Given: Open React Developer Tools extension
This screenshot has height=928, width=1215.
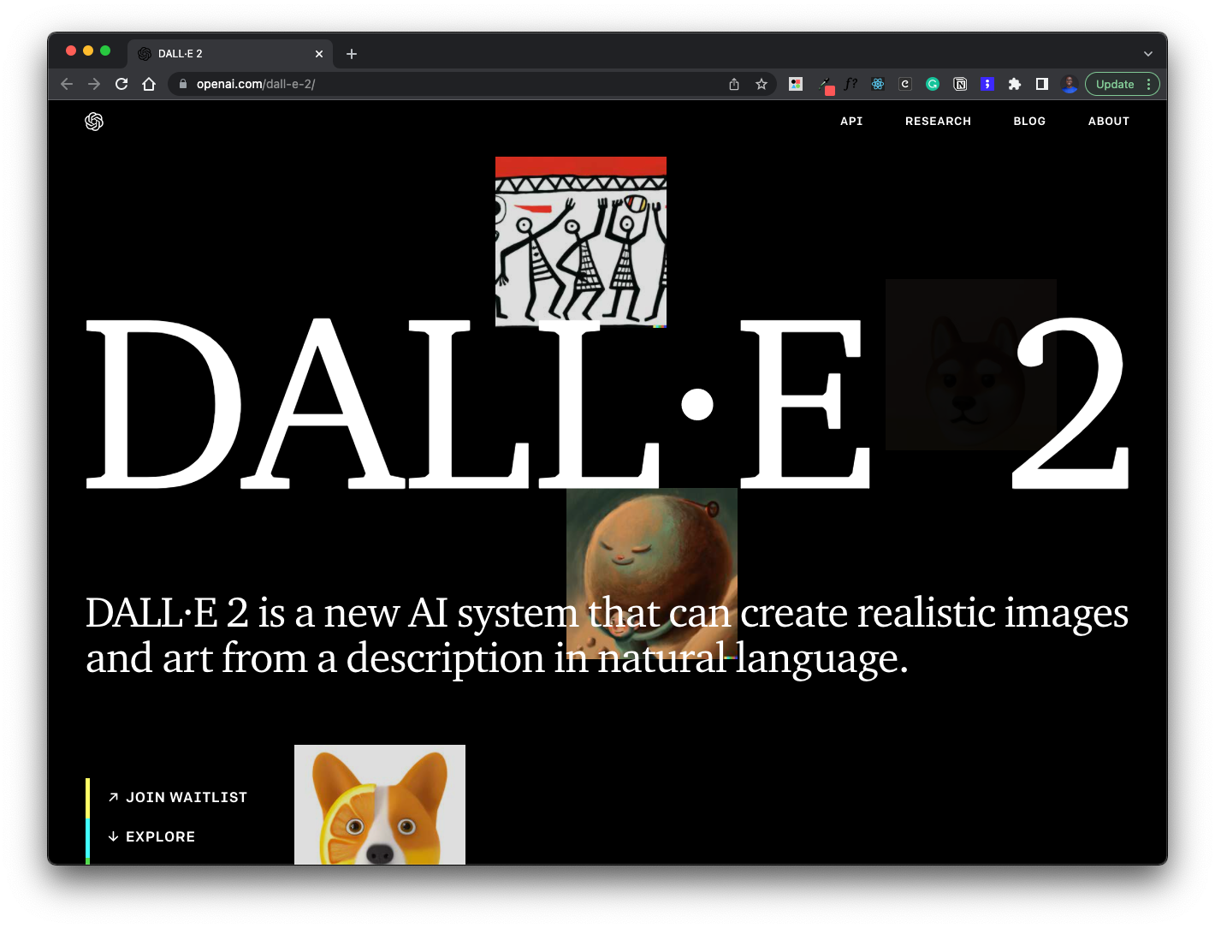Looking at the screenshot, I should [x=878, y=84].
